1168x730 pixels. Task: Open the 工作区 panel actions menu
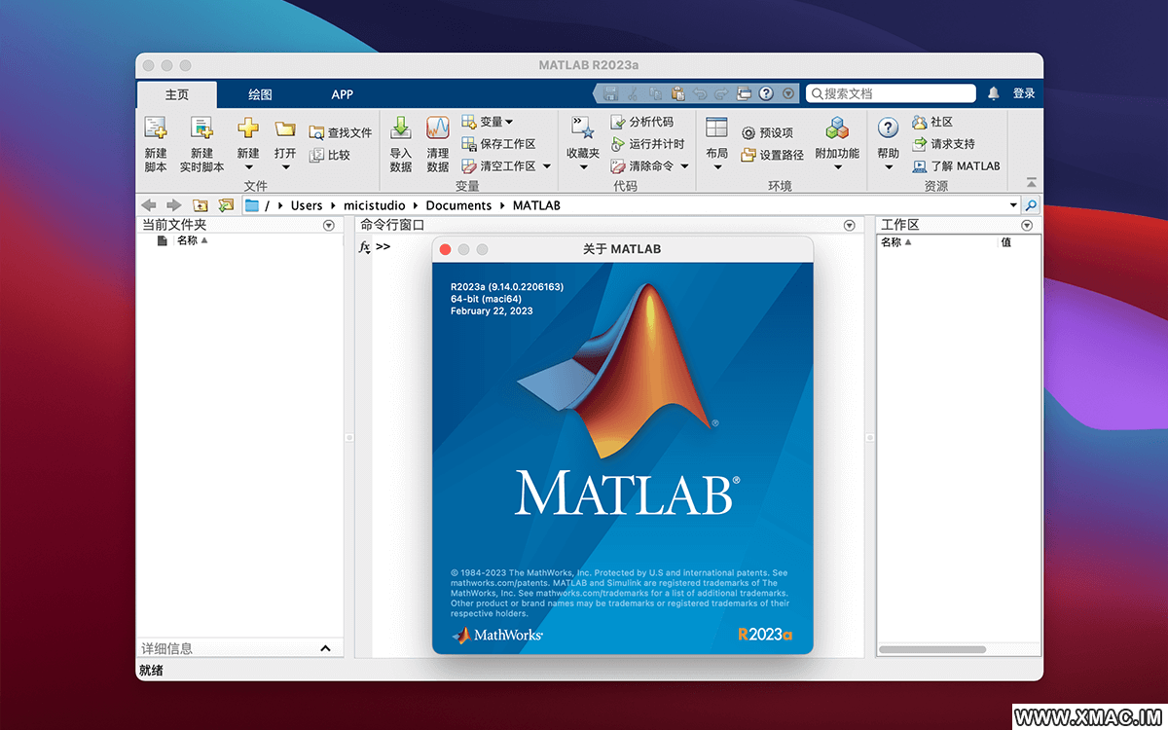click(x=1026, y=225)
